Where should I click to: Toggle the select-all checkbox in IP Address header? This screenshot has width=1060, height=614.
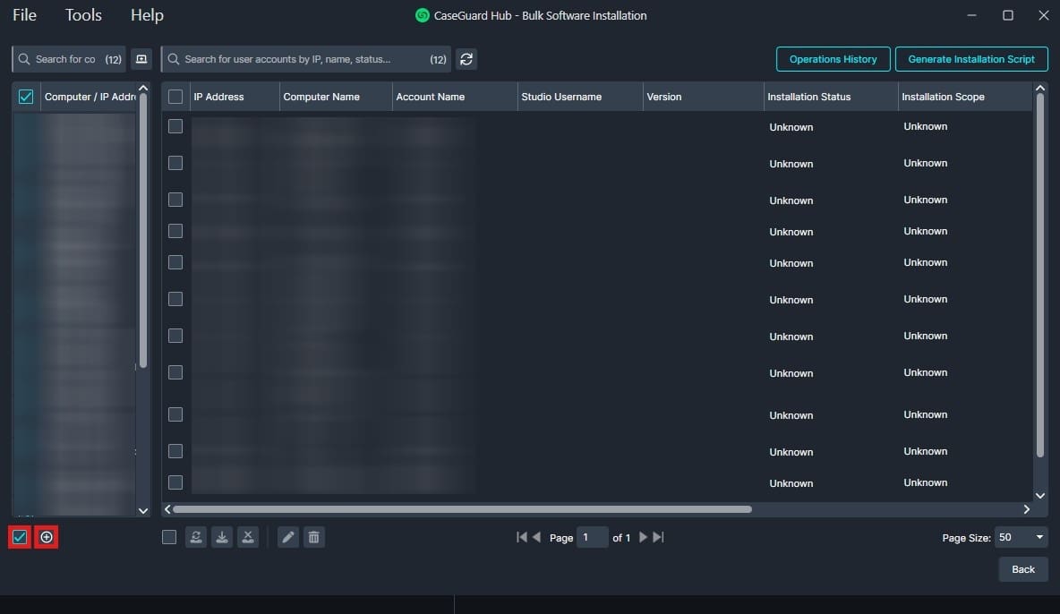(175, 97)
